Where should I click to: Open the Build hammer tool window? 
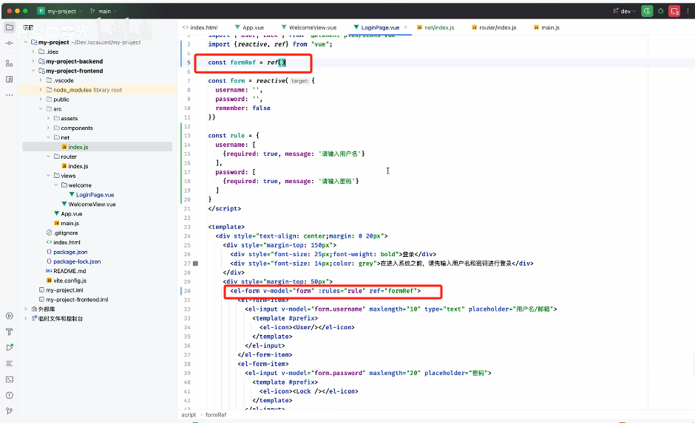(9, 332)
